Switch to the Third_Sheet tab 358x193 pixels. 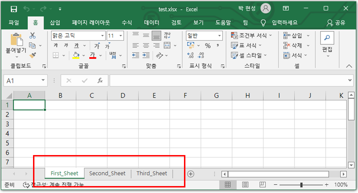coord(152,174)
